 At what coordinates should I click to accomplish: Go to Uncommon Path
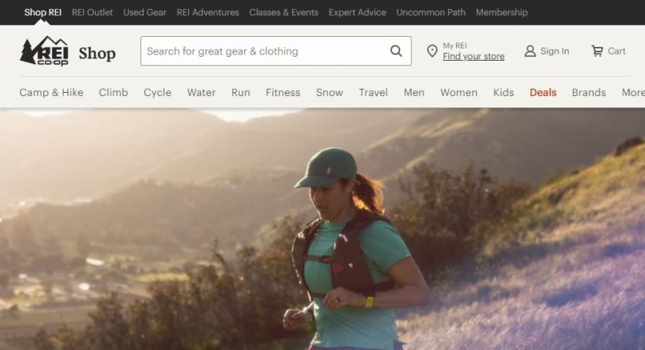click(431, 12)
